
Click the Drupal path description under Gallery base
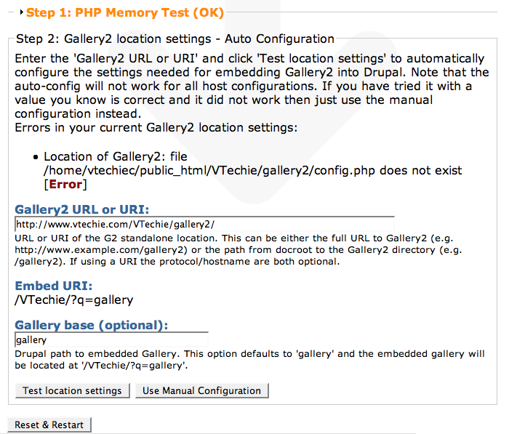click(247, 359)
